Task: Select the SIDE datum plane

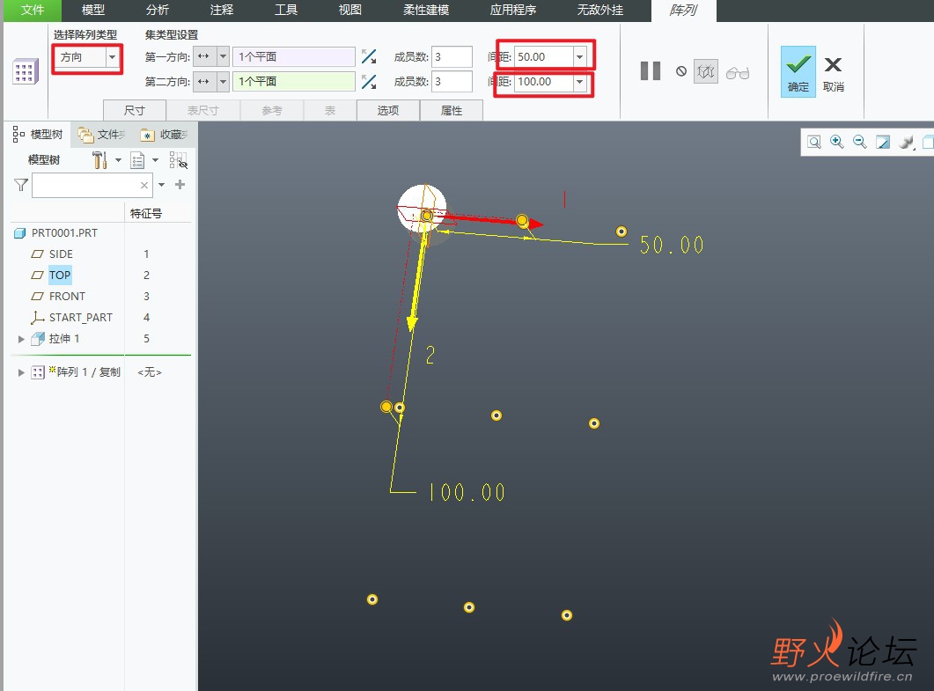Action: [x=61, y=254]
